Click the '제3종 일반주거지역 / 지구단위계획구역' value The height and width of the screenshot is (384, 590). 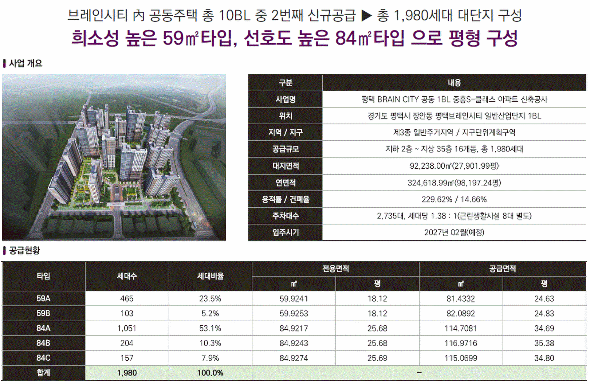(454, 132)
